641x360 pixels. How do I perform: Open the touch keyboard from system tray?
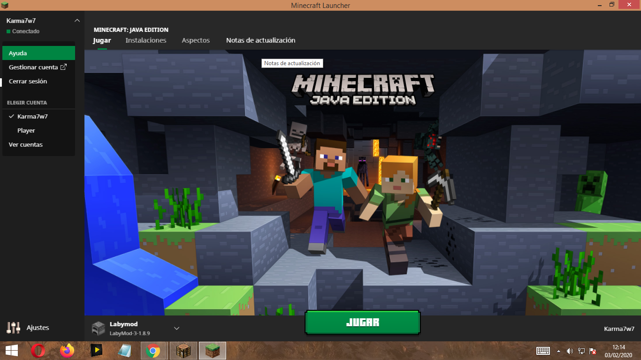click(x=543, y=351)
